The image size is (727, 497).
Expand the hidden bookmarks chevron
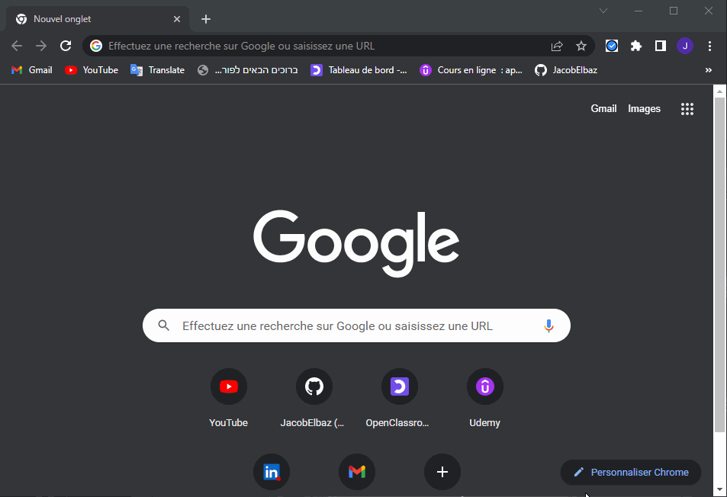[709, 70]
